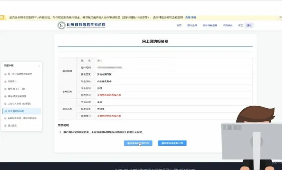The height and width of the screenshot is (170, 282).
Task: Click the 山东省教育招生考试院 logo emblem
Action: [x=61, y=25]
